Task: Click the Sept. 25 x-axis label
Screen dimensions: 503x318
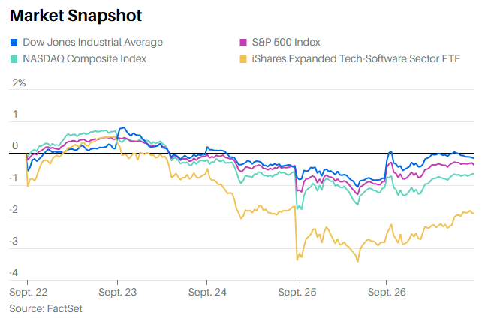Action: (x=297, y=290)
